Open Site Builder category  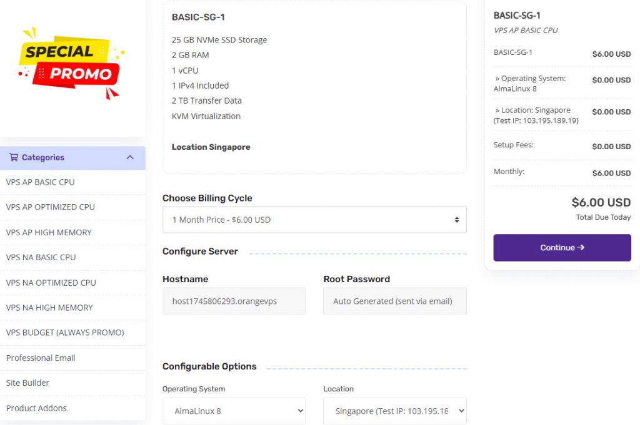[x=27, y=383]
